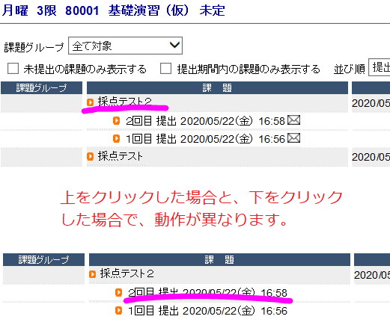
Task: Click orange arrow icon beside lower 採点テスト2
Action: coord(92,274)
